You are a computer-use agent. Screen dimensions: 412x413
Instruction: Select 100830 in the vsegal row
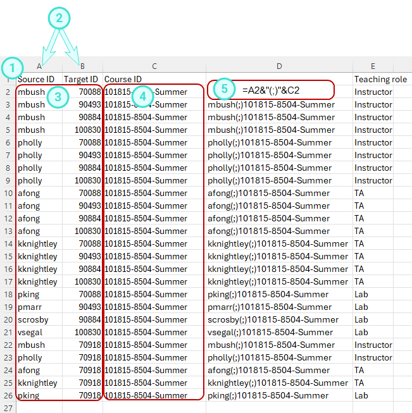coord(82,332)
